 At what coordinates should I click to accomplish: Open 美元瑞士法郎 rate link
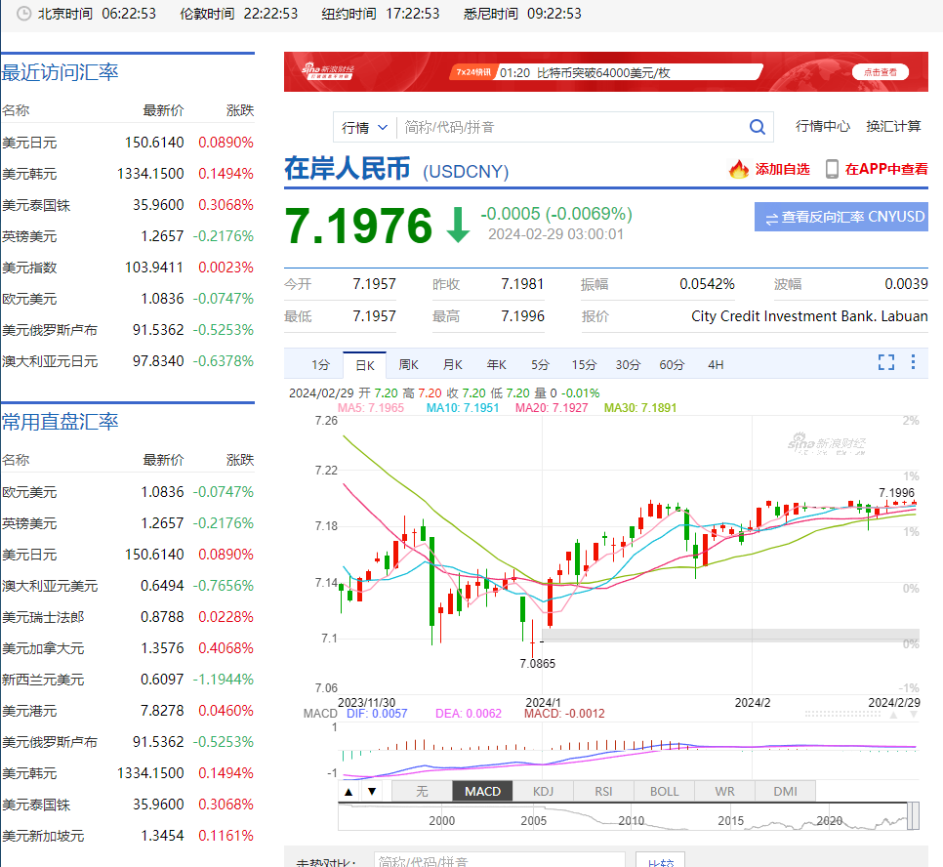pos(43,617)
